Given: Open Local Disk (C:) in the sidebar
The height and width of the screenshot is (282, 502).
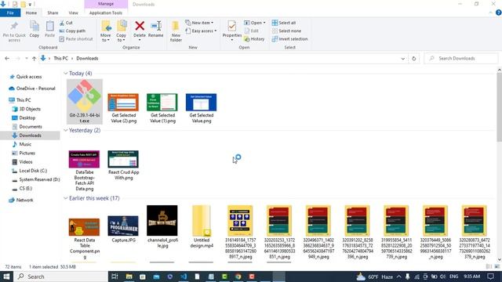Looking at the screenshot, I should tap(33, 171).
